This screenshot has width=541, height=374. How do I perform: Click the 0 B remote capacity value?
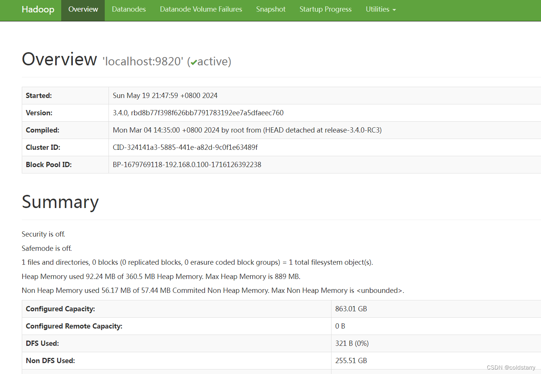click(x=340, y=326)
